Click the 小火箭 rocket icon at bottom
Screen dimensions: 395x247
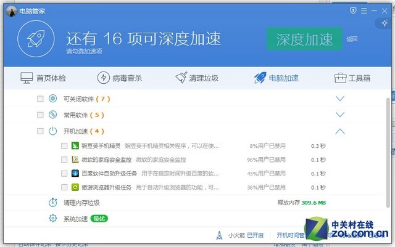220,235
